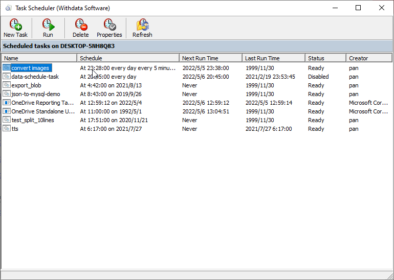Image resolution: width=394 pixels, height=280 pixels.
Task: Sort by Next Run Time column header
Action: (211, 58)
